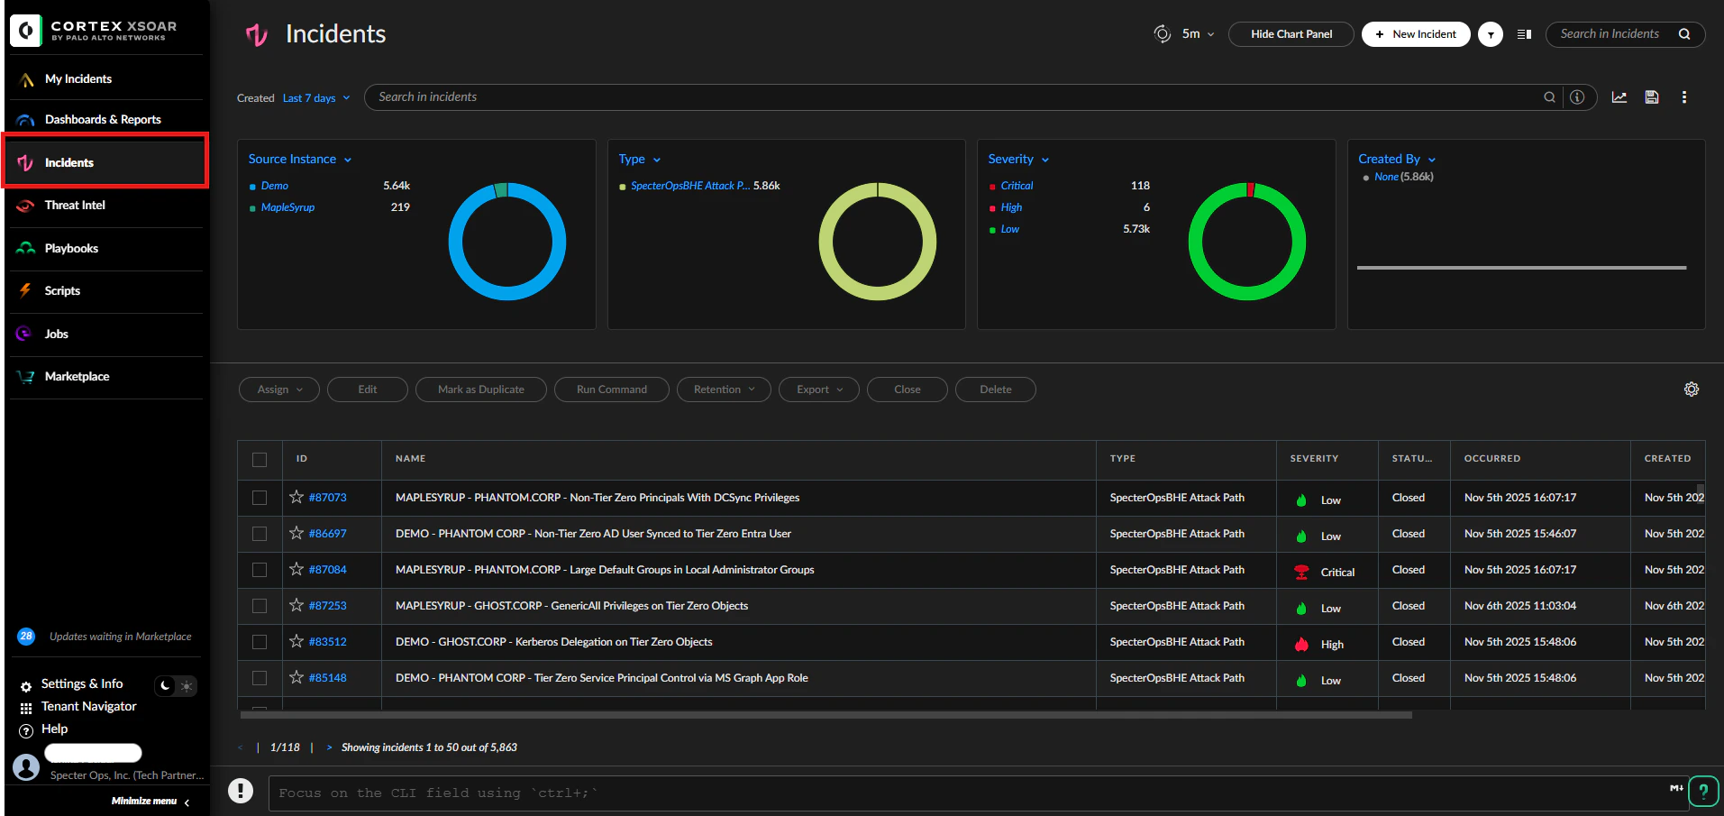Viewport: 1724px width, 816px height.
Task: Click Mark as Duplicate button
Action: pyautogui.click(x=481, y=390)
